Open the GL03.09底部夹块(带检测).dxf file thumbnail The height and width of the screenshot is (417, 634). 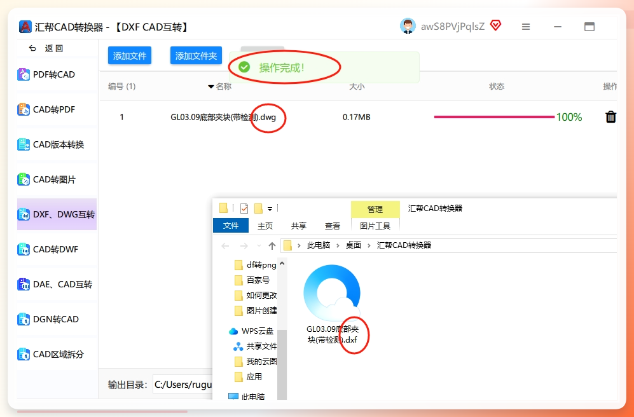332,293
